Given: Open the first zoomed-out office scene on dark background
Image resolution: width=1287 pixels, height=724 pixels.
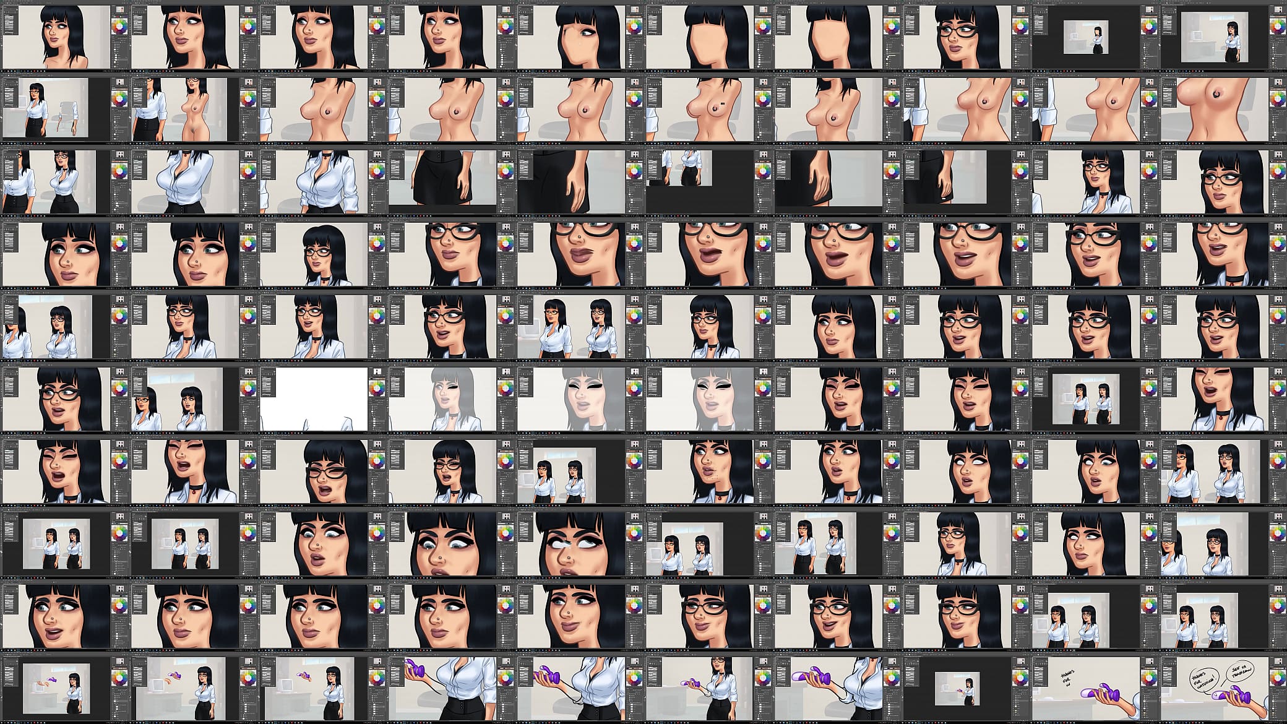Looking at the screenshot, I should coord(1094,37).
